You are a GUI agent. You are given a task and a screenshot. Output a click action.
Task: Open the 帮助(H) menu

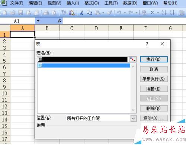click(170, 3)
